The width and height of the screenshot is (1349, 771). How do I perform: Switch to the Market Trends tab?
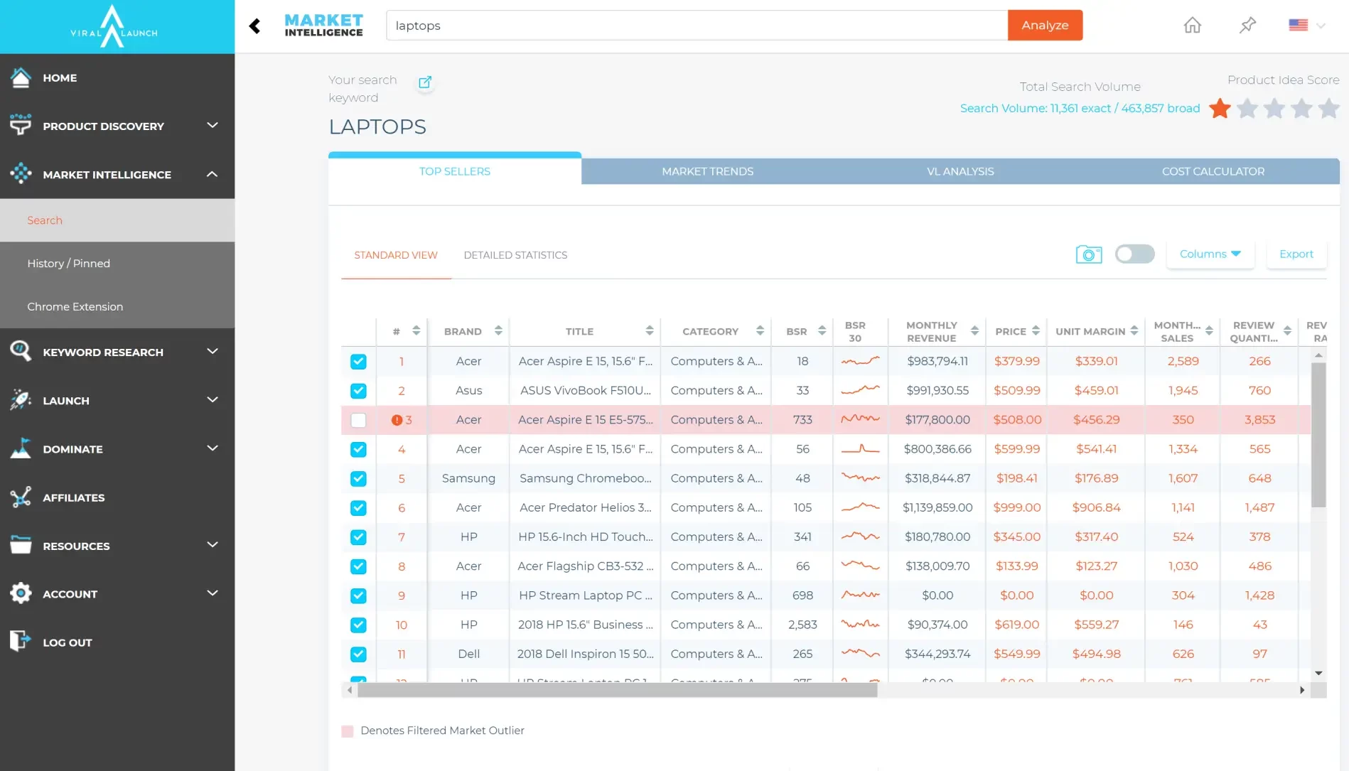pyautogui.click(x=707, y=171)
